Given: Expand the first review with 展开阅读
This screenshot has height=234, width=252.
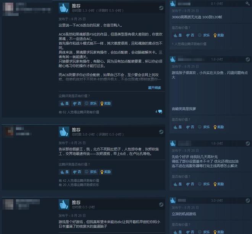Looking at the screenshot, I should tap(154, 88).
